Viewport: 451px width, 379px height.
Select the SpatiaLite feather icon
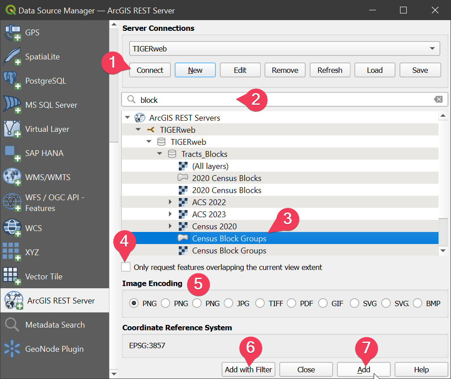(x=12, y=57)
